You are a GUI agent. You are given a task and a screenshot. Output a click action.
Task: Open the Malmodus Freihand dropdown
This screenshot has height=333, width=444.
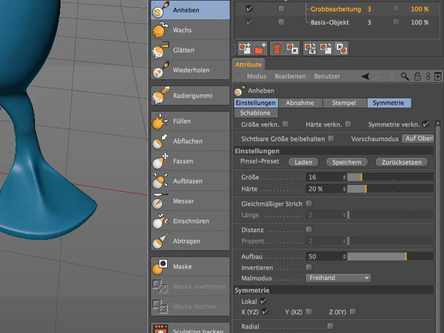339,278
